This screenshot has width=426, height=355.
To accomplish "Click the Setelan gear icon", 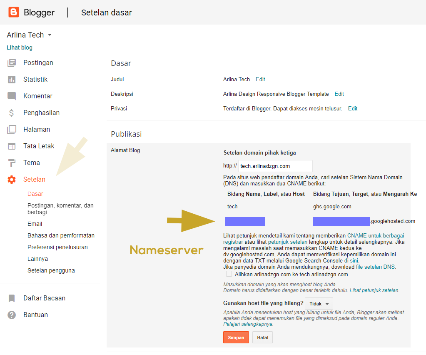I will click(x=12, y=180).
